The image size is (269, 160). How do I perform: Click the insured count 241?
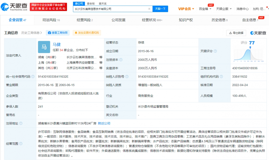point(41,106)
